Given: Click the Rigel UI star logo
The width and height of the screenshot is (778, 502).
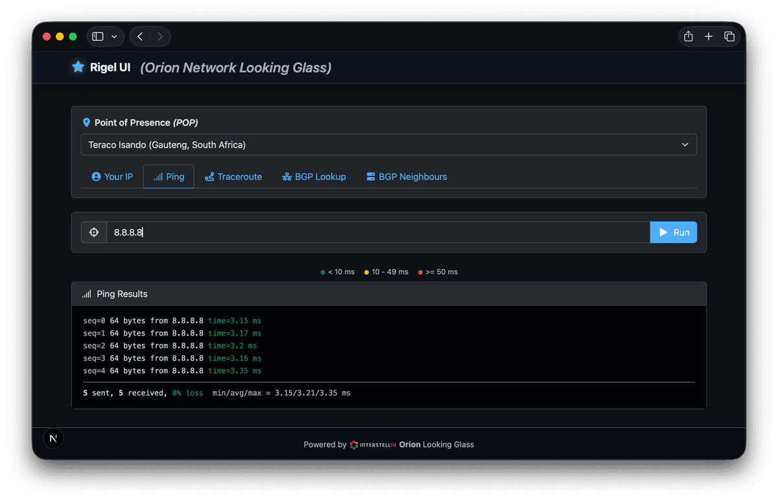Looking at the screenshot, I should pos(78,67).
